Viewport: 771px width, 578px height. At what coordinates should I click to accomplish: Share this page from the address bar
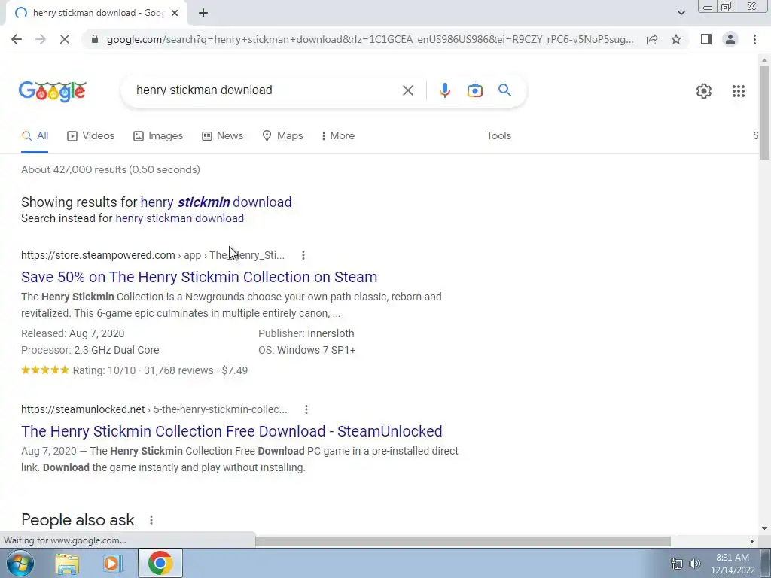click(652, 39)
